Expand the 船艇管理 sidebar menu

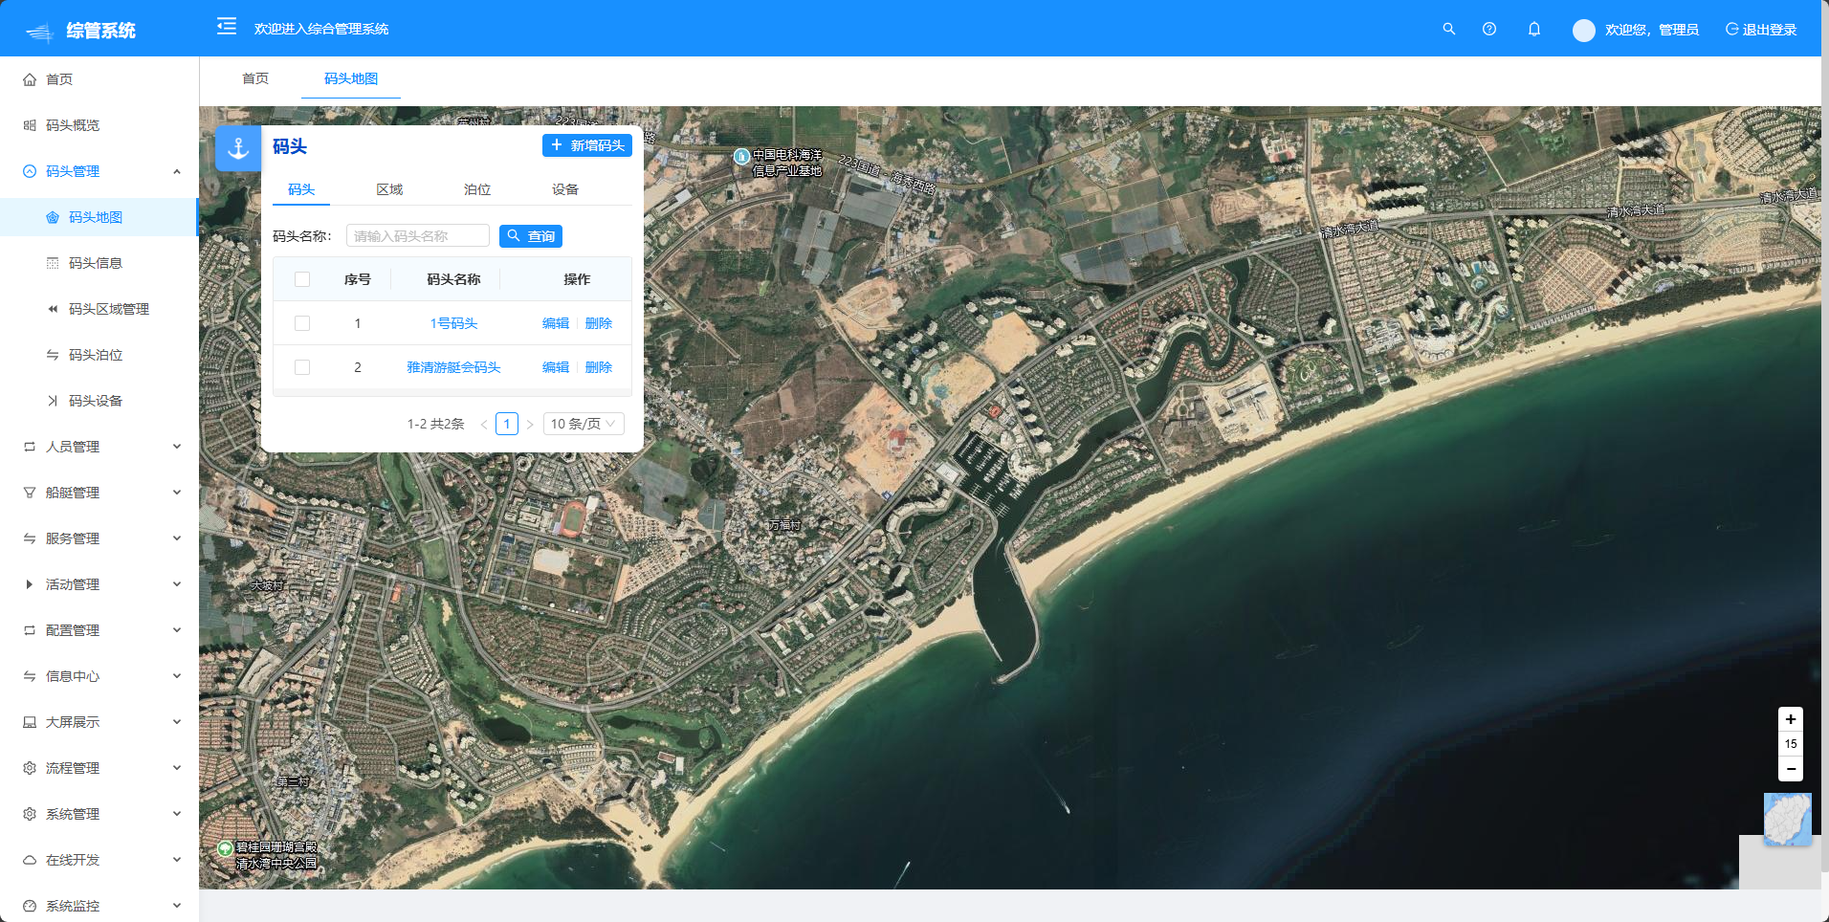[x=100, y=493]
